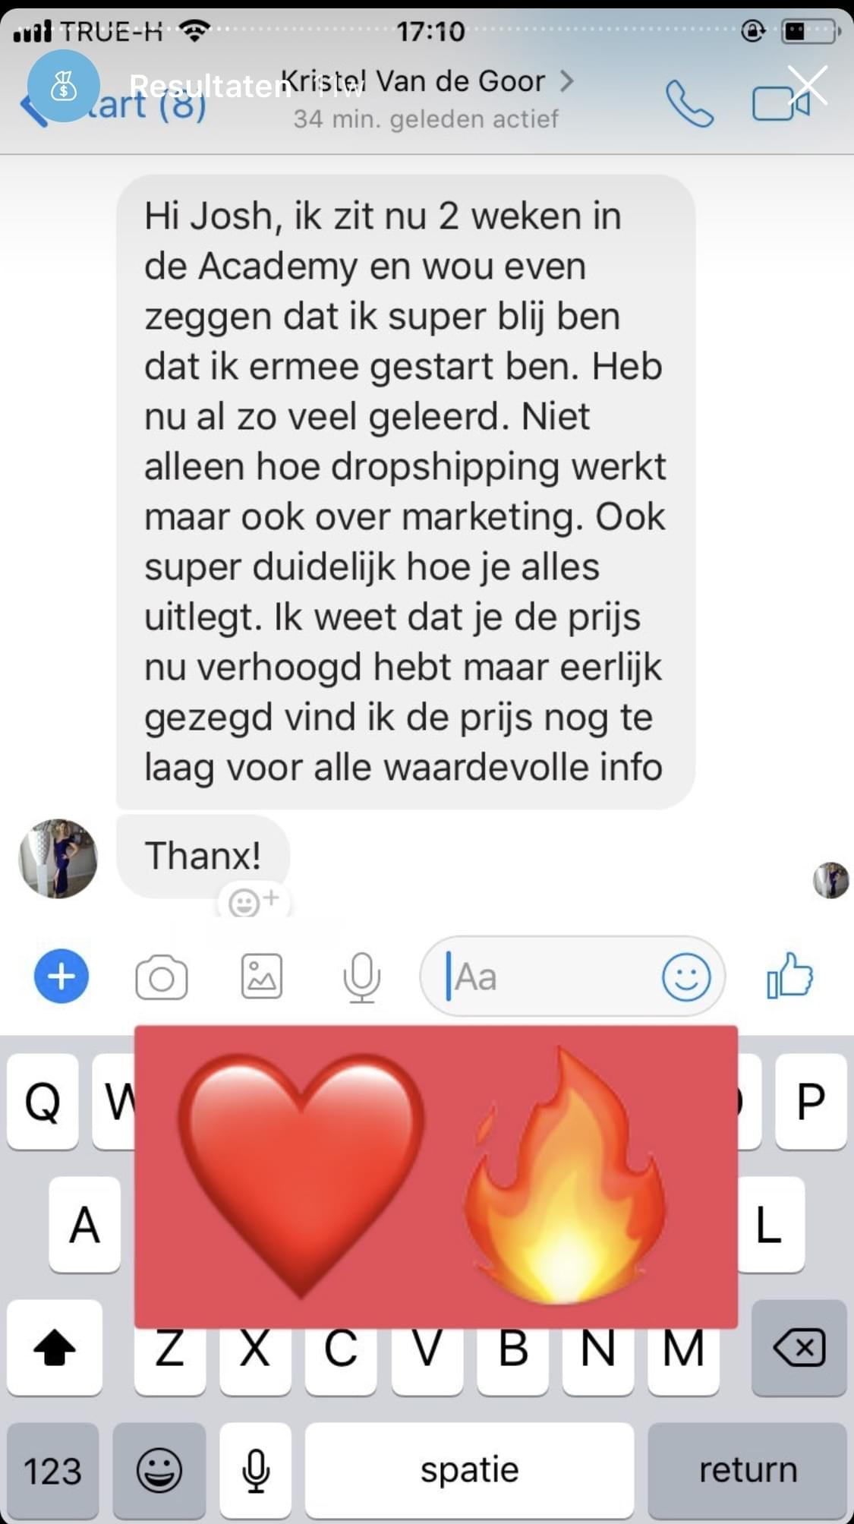The image size is (854, 1524).
Task: Open the emoji picker in the message field
Action: pos(686,977)
